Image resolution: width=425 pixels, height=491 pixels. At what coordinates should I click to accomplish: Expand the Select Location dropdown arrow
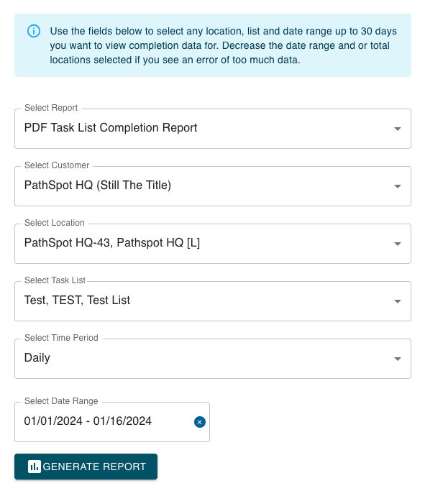coord(397,244)
